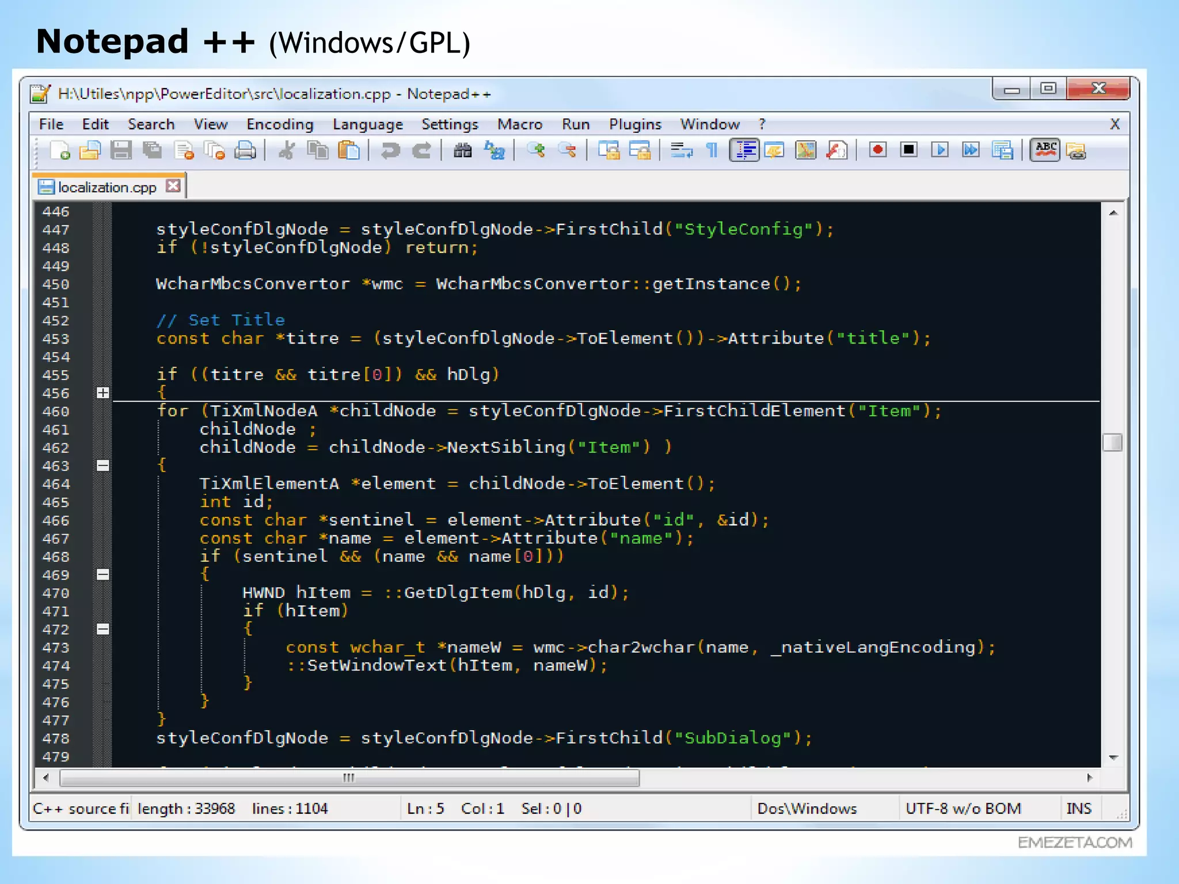This screenshot has height=884, width=1179.
Task: Click the function list toolbar icon
Action: pyautogui.click(x=837, y=151)
